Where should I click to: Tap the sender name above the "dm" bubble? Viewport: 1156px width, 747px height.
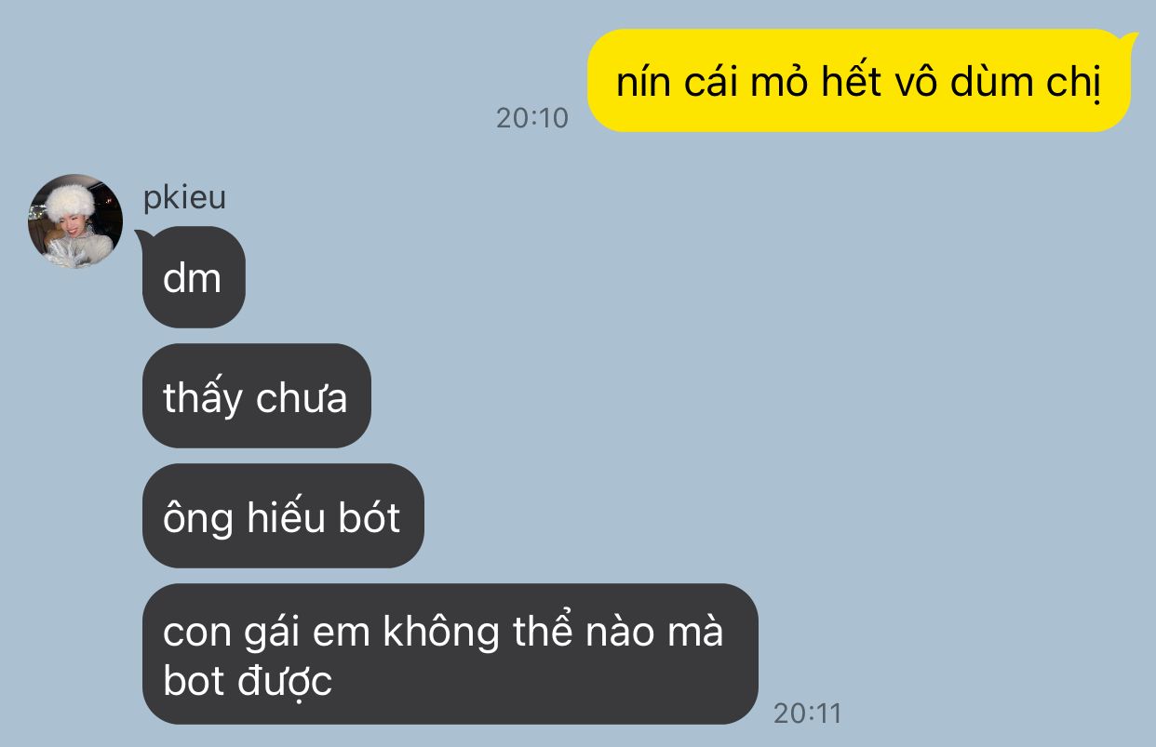click(x=184, y=198)
